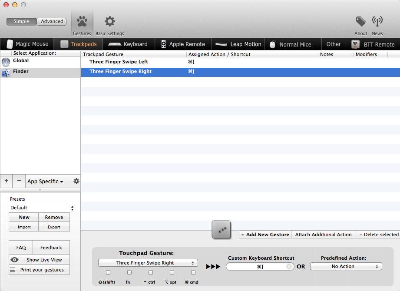
Task: Open the FAQ button
Action: coord(21,248)
